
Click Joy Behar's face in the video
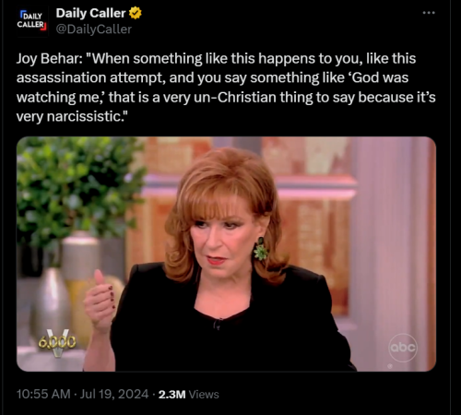coord(220,237)
